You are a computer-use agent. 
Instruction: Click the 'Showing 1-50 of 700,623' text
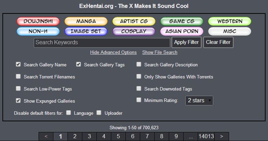(134, 128)
